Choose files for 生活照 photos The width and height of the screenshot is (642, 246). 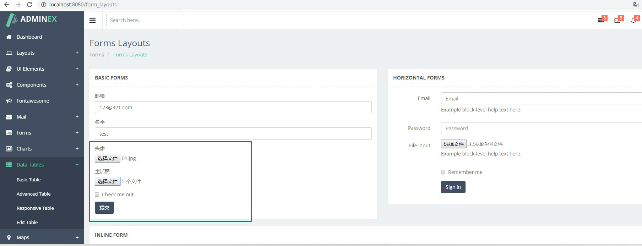tap(108, 181)
